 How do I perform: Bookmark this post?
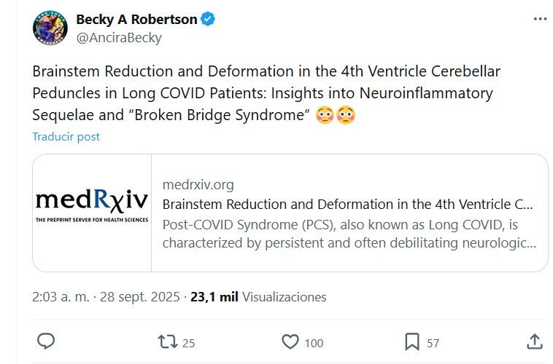click(x=411, y=341)
